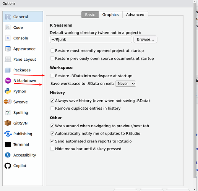
Task: Open the Console options category
Action: point(23,38)
